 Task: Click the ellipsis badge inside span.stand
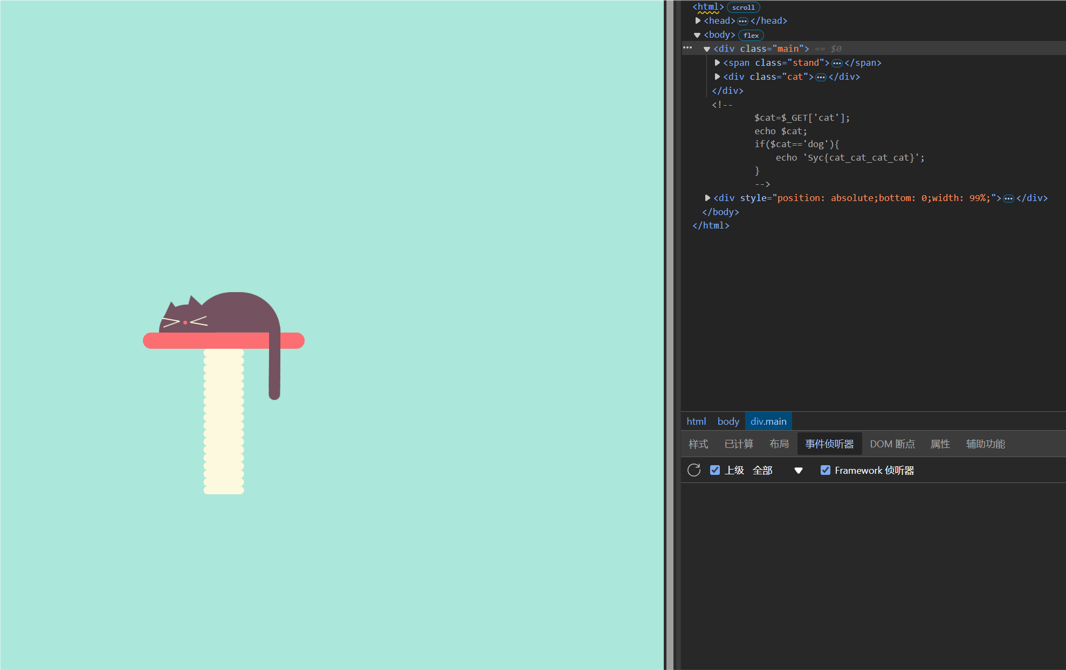coord(837,63)
